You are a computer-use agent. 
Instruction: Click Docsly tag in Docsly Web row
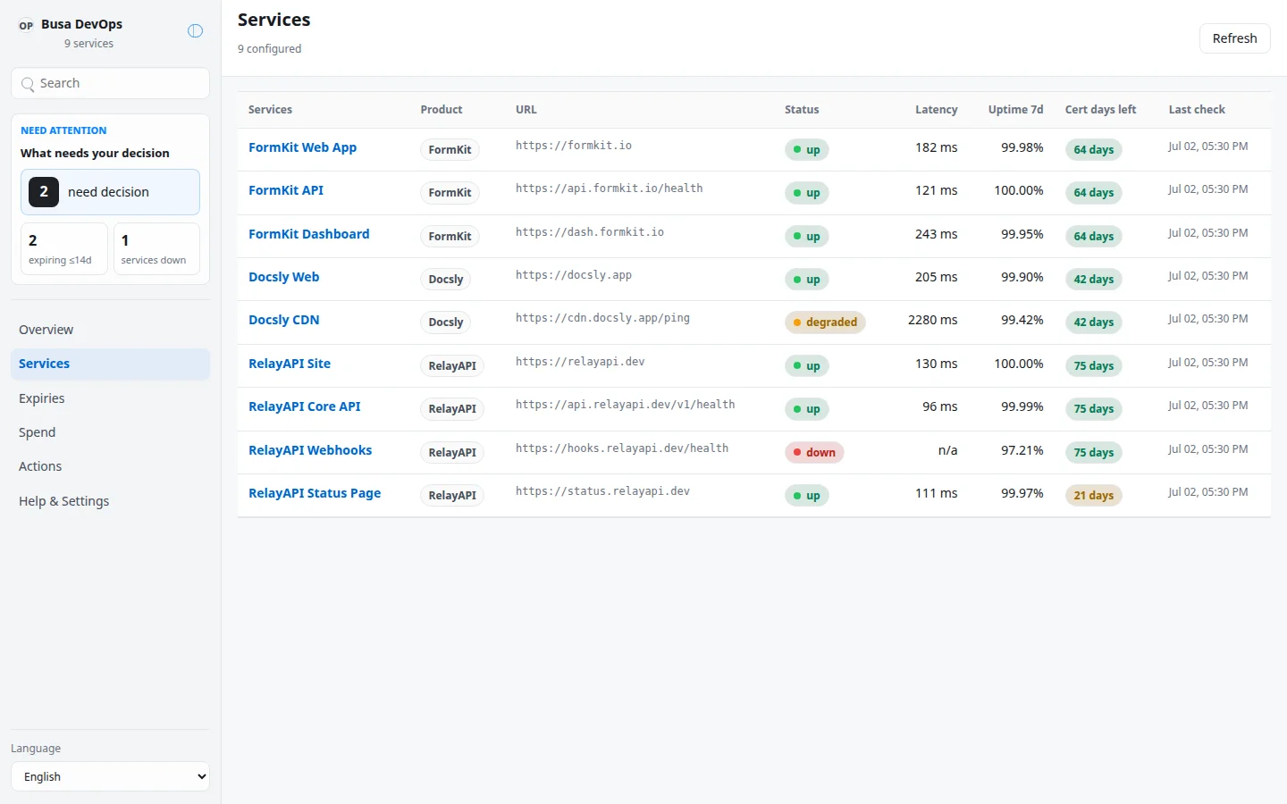tap(445, 280)
